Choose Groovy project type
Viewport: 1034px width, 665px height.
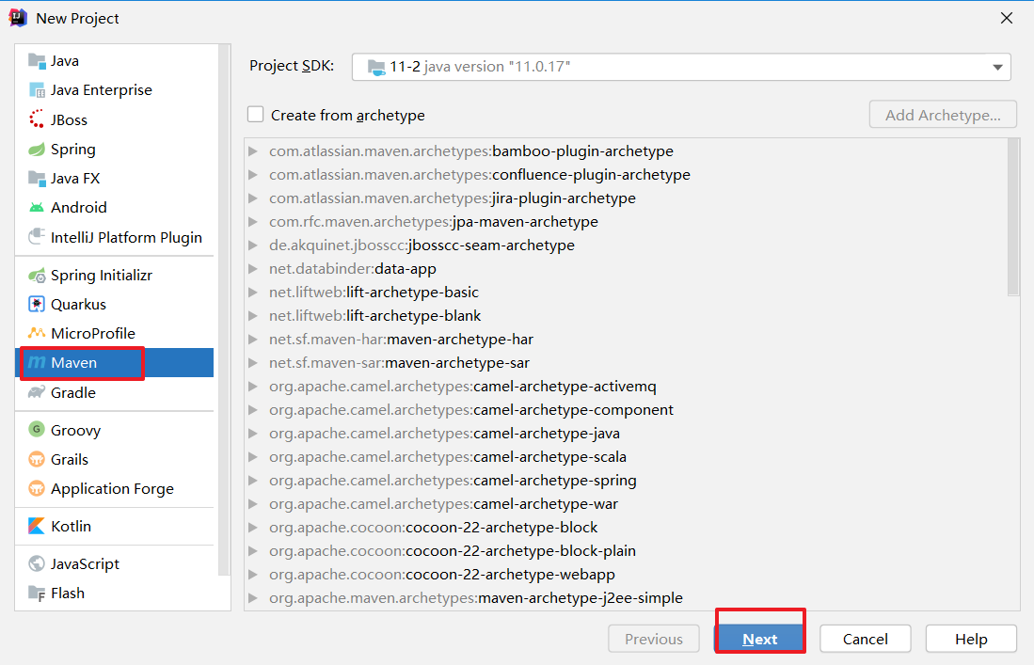pos(115,430)
